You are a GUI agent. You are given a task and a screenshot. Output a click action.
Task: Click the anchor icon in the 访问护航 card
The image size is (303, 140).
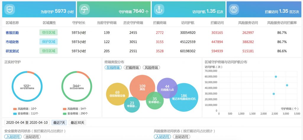[159, 9]
